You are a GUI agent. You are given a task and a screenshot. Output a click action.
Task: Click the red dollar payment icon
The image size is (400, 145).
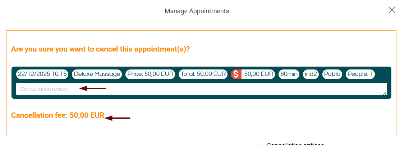point(236,74)
